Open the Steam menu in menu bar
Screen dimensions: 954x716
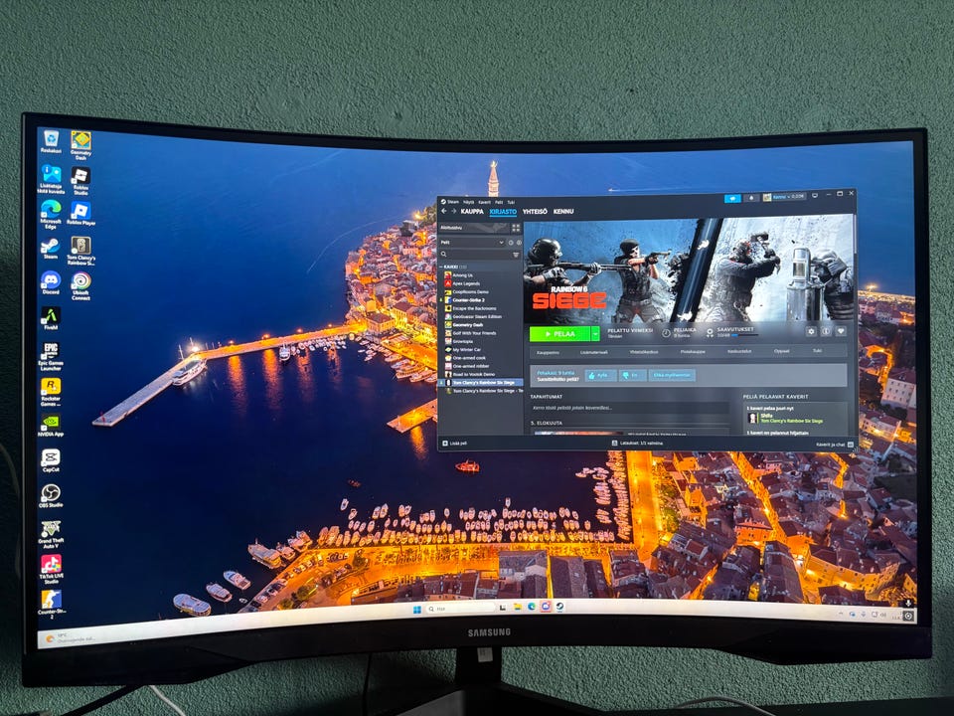(450, 202)
